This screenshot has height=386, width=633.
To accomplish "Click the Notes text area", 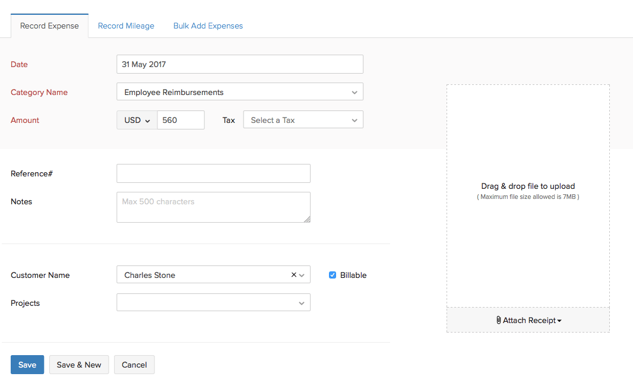I will coord(213,207).
